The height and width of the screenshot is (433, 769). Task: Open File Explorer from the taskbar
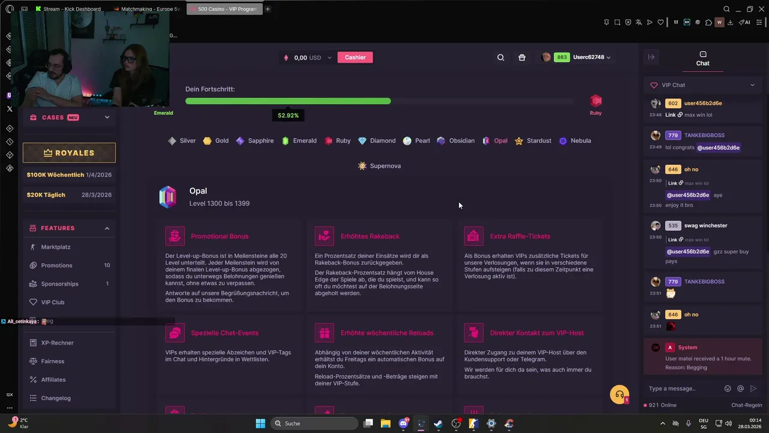coord(386,423)
